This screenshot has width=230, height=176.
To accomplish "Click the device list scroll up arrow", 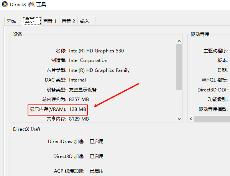I will [179, 41].
